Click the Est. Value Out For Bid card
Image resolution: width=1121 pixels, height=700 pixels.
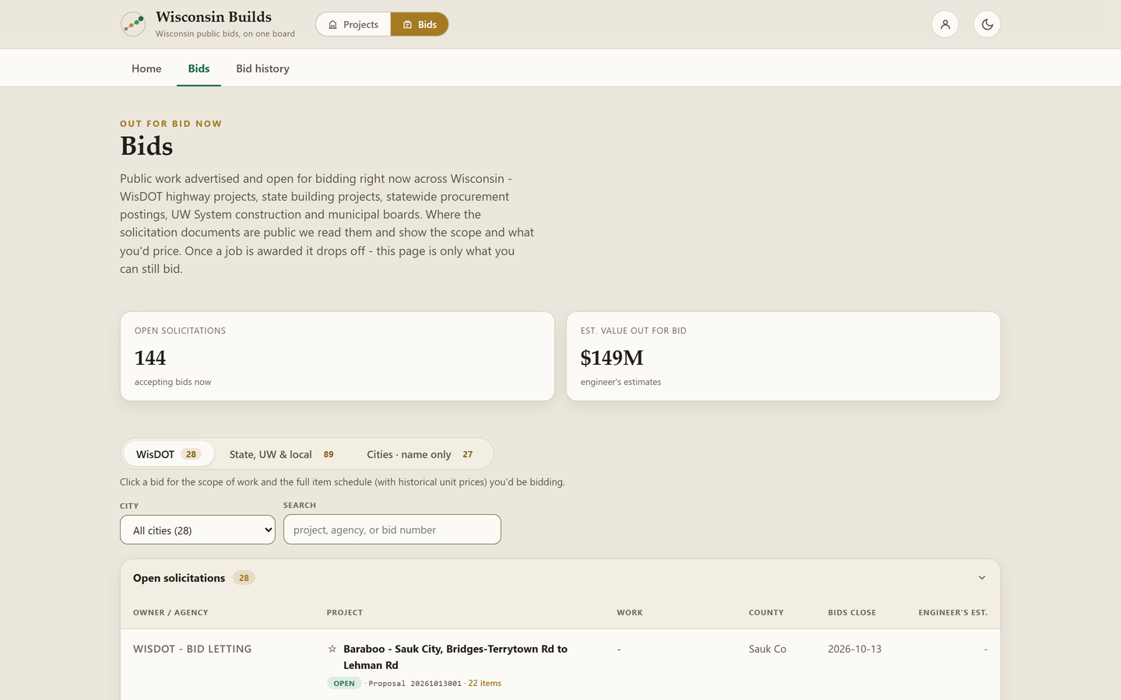783,356
